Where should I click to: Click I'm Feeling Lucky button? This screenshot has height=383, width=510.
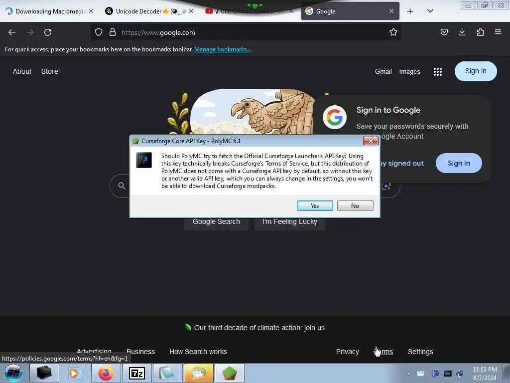pyautogui.click(x=290, y=222)
